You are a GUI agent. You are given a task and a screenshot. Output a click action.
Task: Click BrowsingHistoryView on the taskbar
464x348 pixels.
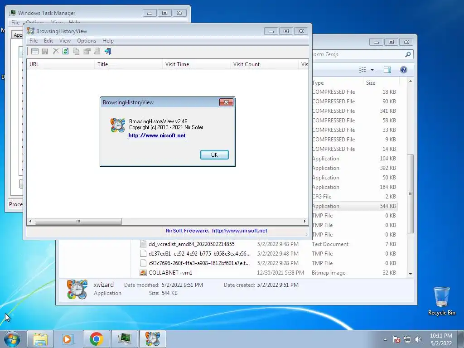tap(152, 339)
